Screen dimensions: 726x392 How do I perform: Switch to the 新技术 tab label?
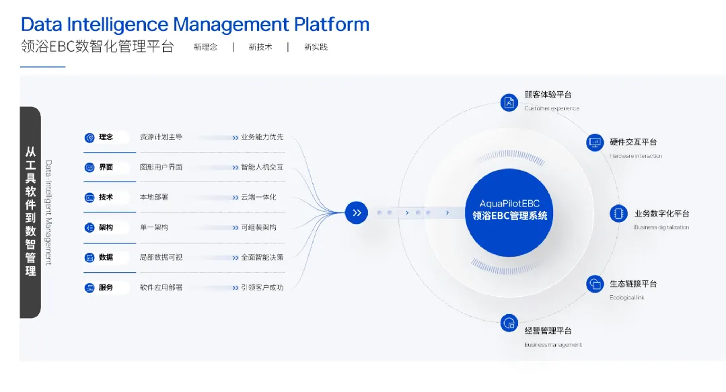point(260,47)
